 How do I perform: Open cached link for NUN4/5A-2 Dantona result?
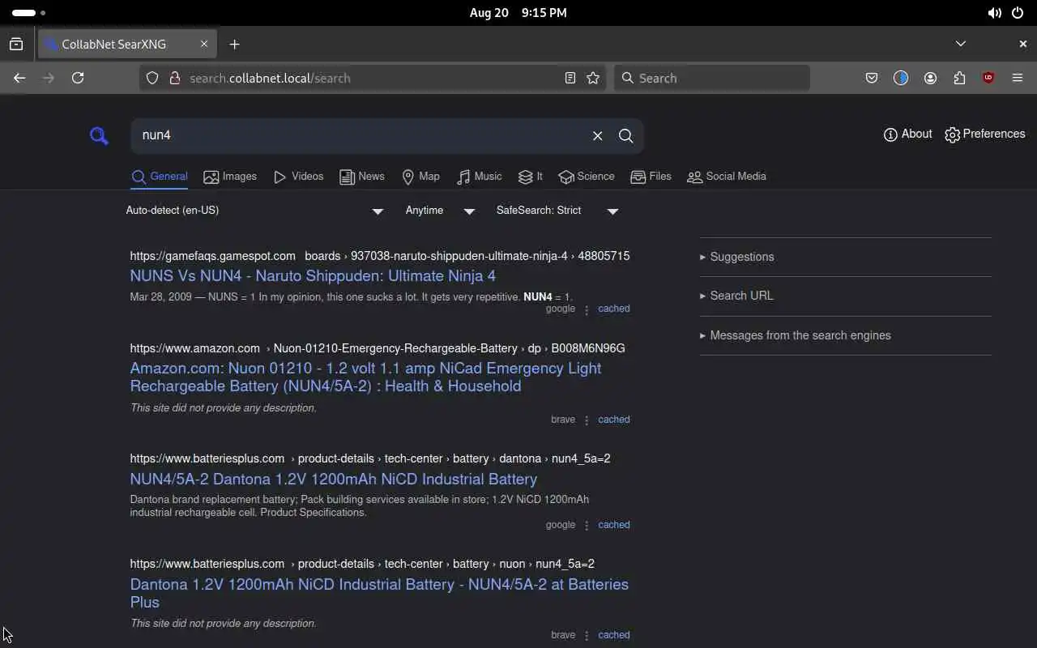[x=614, y=525]
